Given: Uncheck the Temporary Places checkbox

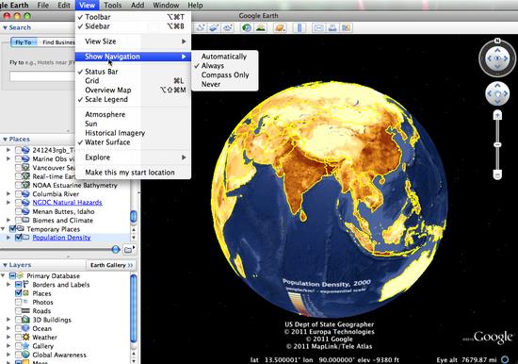Looking at the screenshot, I should [12, 228].
